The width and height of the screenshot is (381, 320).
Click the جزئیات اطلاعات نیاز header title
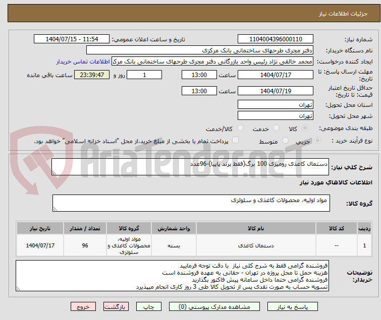point(343,14)
